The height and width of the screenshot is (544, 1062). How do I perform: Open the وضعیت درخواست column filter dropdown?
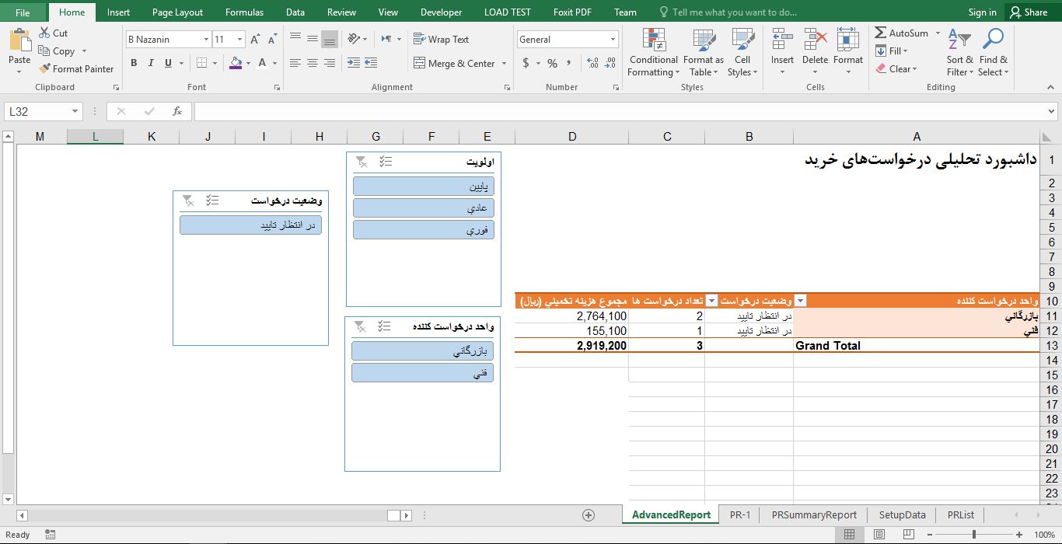[x=801, y=300]
